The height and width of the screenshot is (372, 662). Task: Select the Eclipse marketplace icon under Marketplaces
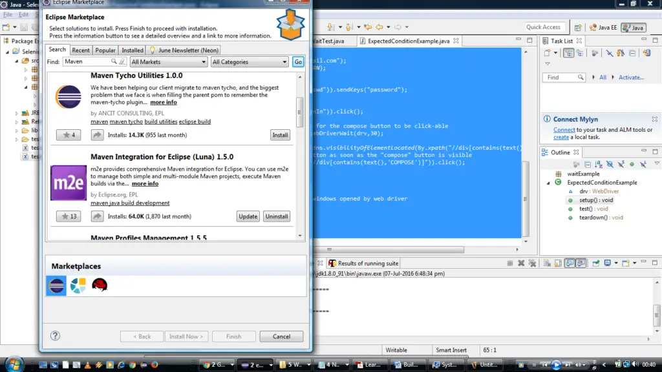coord(56,285)
